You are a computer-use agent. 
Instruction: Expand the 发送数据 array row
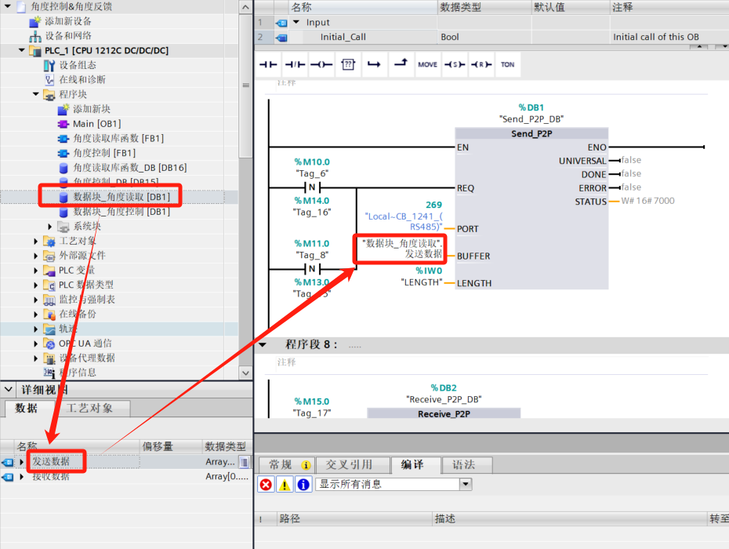(22, 462)
